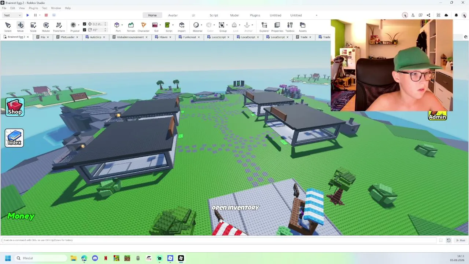Switch to the Rotate tool
The width and height of the screenshot is (469, 264).
tap(46, 27)
